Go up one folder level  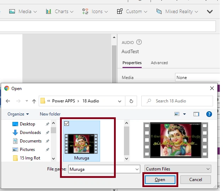pos(34,101)
